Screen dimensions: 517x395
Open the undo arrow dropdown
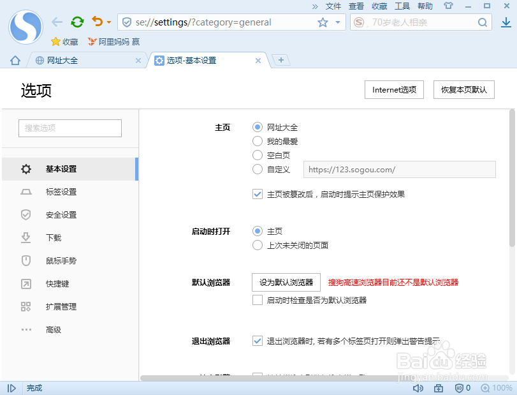109,22
